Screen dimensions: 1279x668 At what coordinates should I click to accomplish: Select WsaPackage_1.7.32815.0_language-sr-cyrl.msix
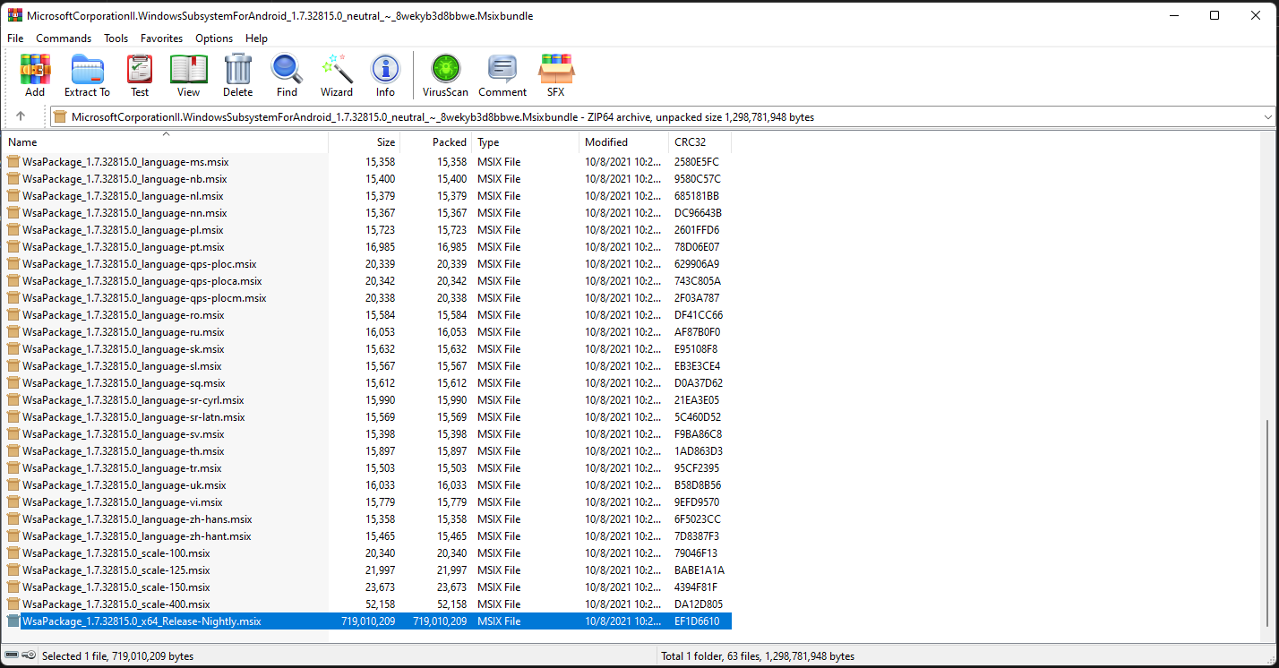click(x=133, y=400)
